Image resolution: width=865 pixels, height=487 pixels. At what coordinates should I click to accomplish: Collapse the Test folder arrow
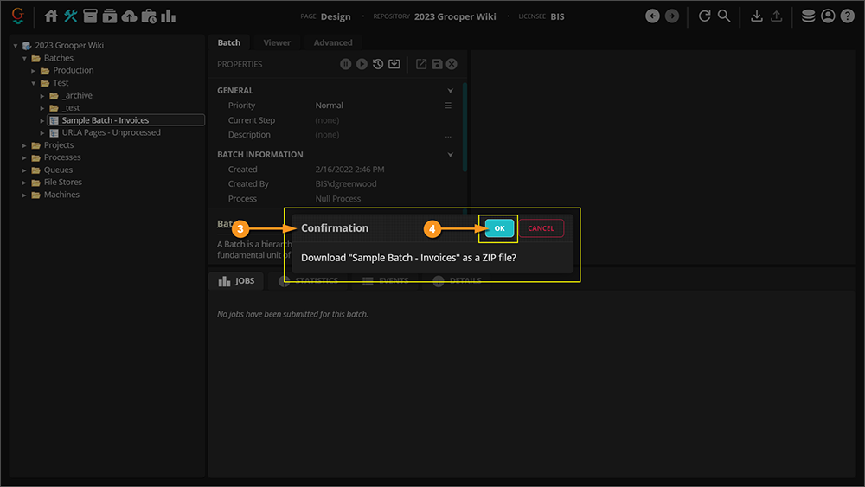33,83
